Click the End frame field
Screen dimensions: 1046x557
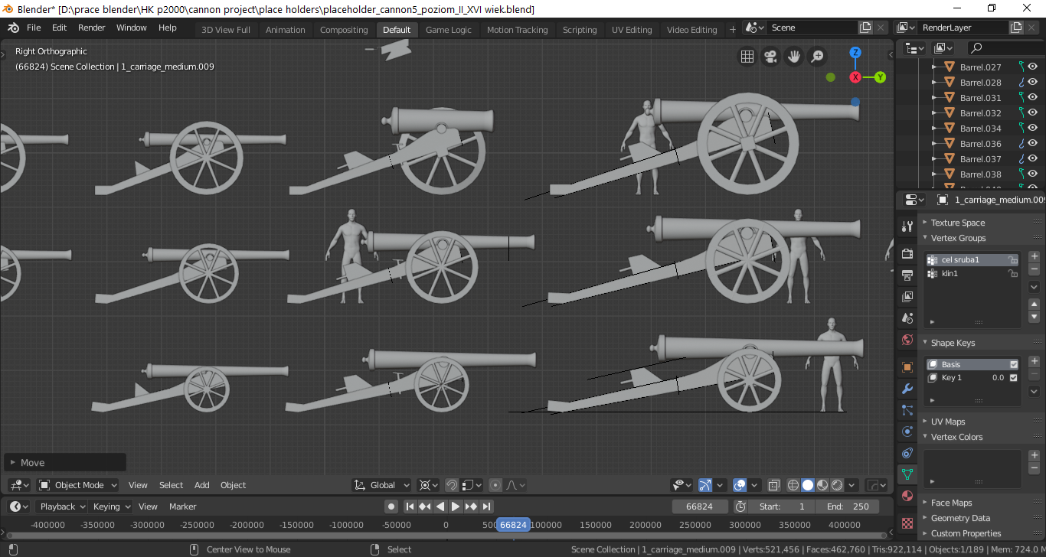pos(847,507)
